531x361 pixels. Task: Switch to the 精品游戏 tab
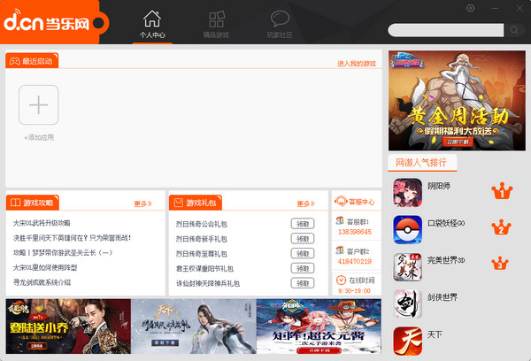(x=216, y=24)
